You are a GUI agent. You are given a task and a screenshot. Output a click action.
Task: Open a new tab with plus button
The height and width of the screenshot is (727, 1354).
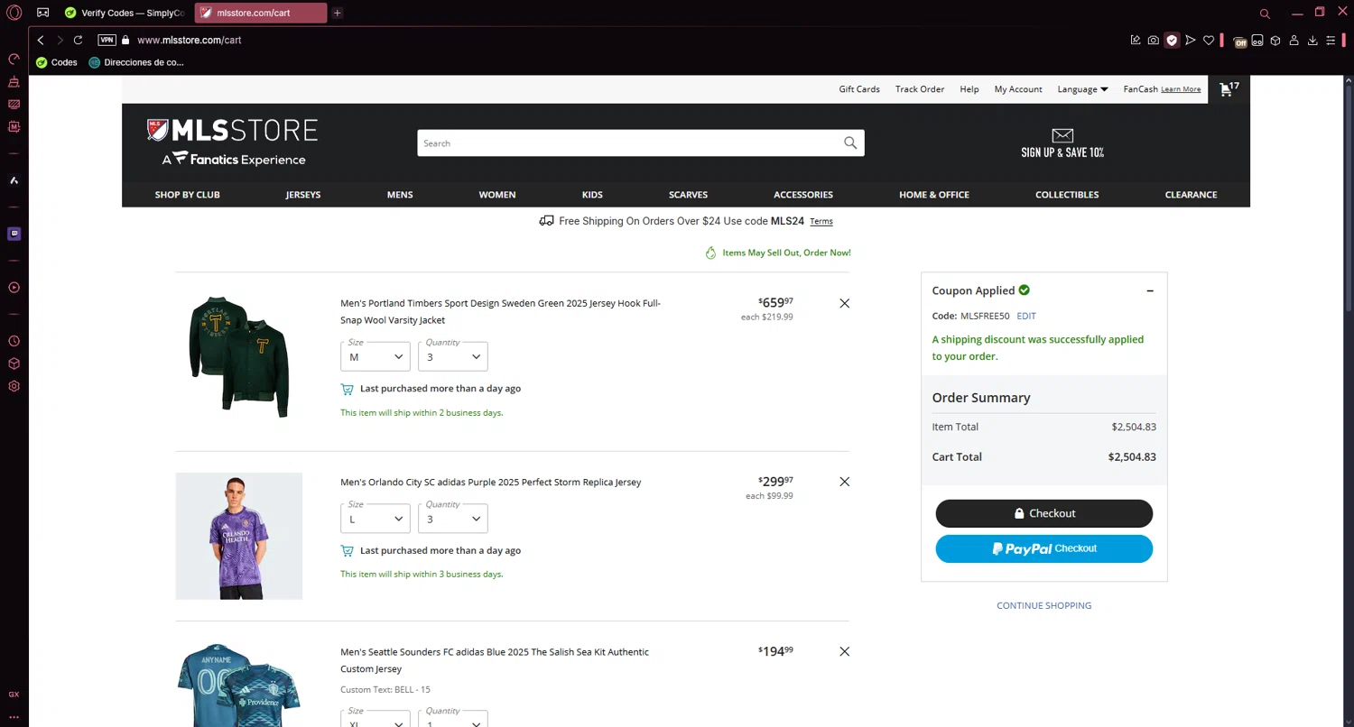[337, 13]
